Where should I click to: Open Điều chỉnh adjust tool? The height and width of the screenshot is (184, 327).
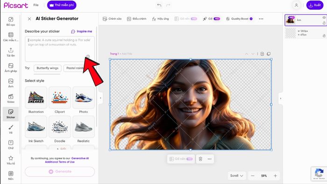point(136,19)
